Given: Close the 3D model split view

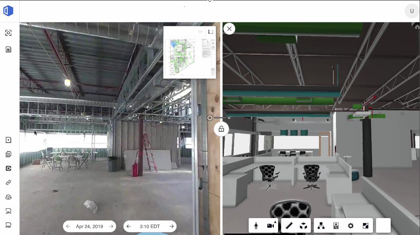Looking at the screenshot, I should click(229, 29).
